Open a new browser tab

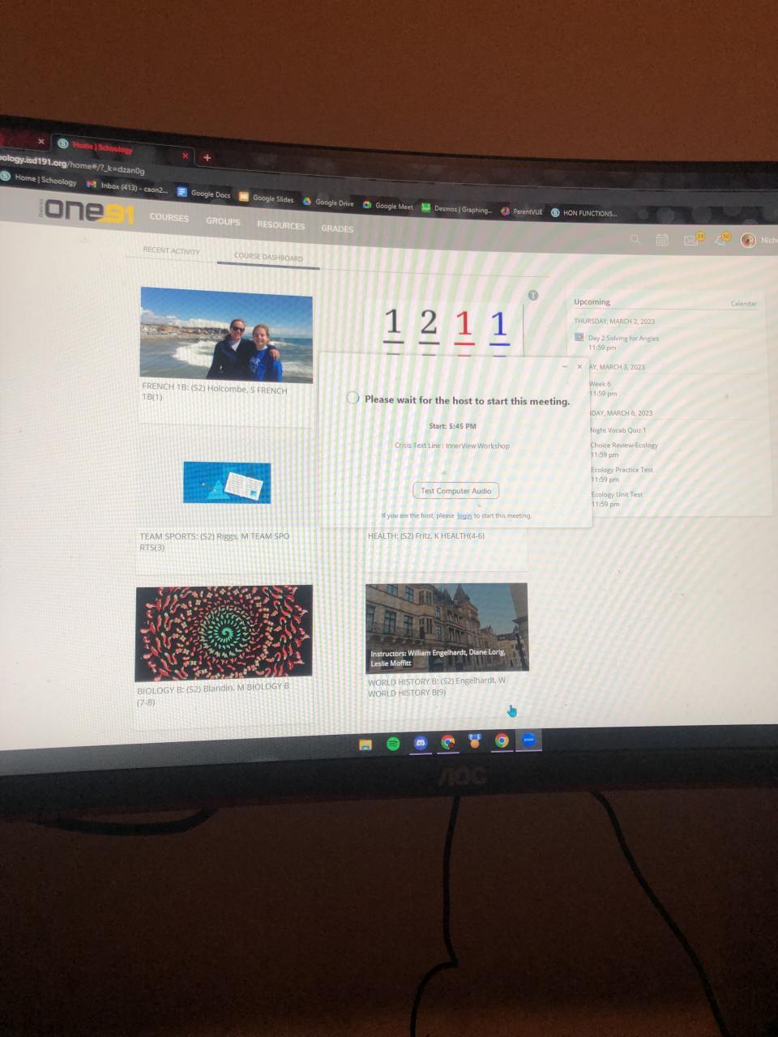click(207, 157)
